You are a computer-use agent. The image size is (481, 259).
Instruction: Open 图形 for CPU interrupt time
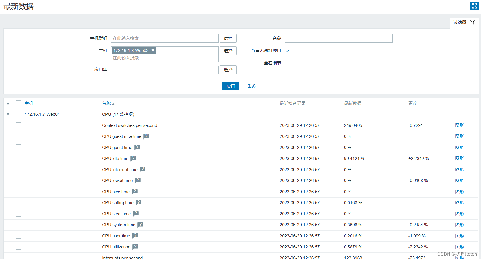coord(459,169)
